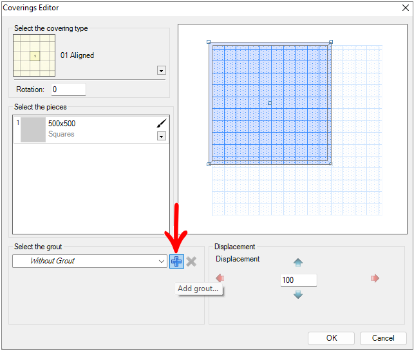414x351 pixels.
Task: Click the displacement value field showing 100
Action: point(299,280)
